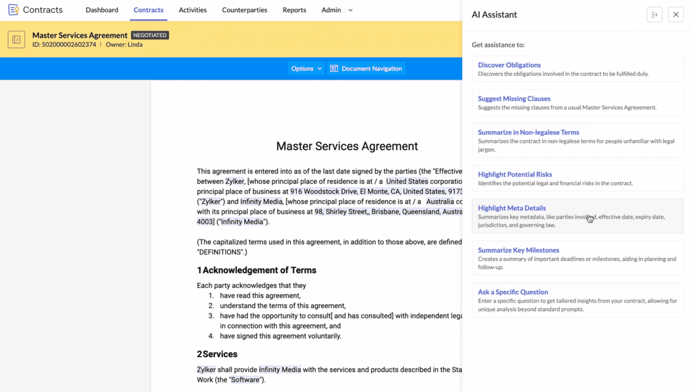The height and width of the screenshot is (392, 691).
Task: Collapse the AI Assistant panel arrow icon
Action: (655, 15)
